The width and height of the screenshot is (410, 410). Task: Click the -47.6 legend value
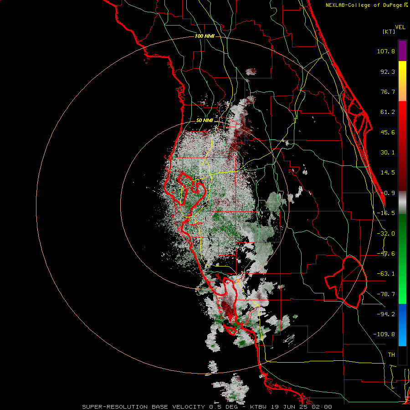(x=386, y=254)
